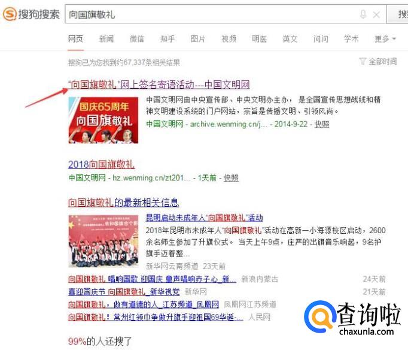The image size is (408, 350).
Task: Open the result '向国旗敬礼' 网上签名寄语活动
Action: (159, 84)
